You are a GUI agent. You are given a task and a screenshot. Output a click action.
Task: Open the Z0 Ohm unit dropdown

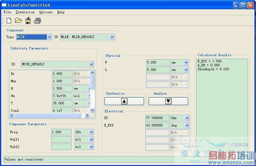point(187,118)
